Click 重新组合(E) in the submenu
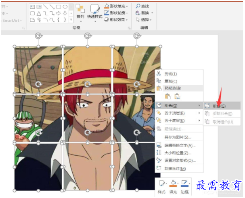245x198 pixels. tap(222, 114)
